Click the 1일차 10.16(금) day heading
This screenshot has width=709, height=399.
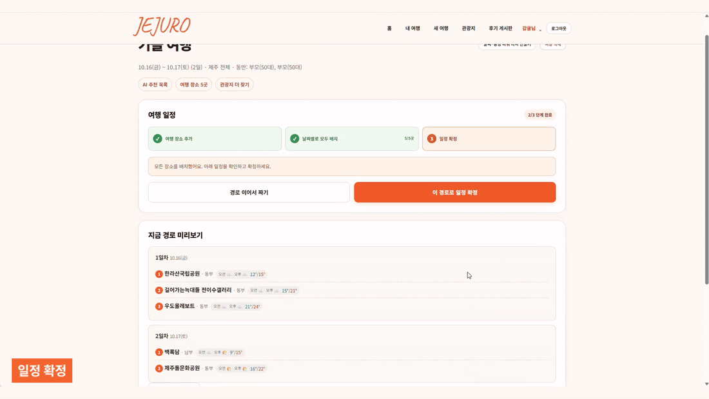tap(171, 258)
